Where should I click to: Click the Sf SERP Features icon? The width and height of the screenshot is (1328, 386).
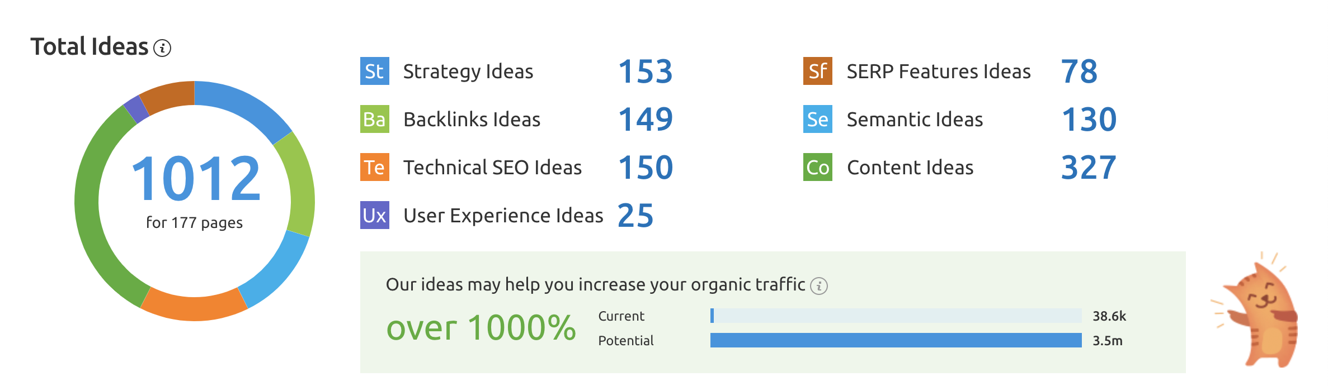click(817, 71)
